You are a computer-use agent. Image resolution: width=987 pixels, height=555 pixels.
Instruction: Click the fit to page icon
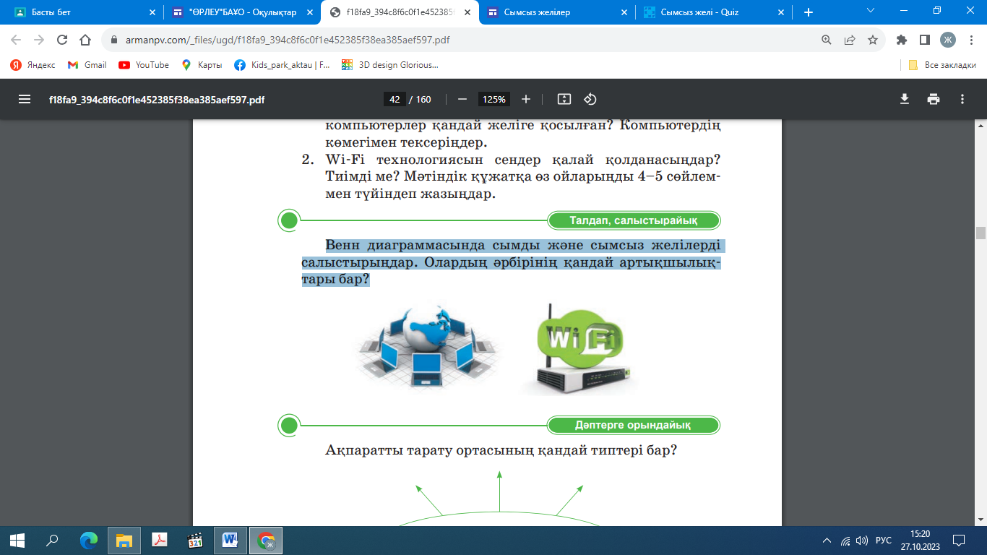[565, 99]
